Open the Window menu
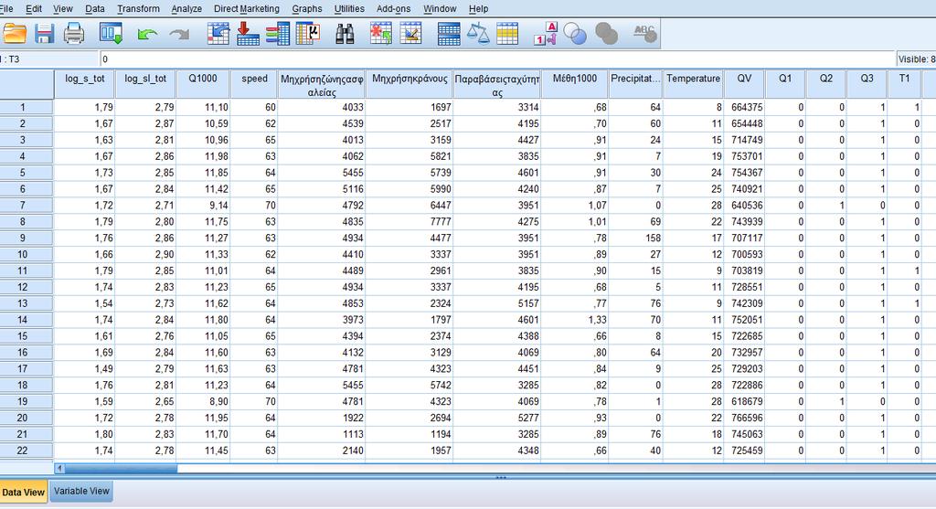 pos(440,8)
